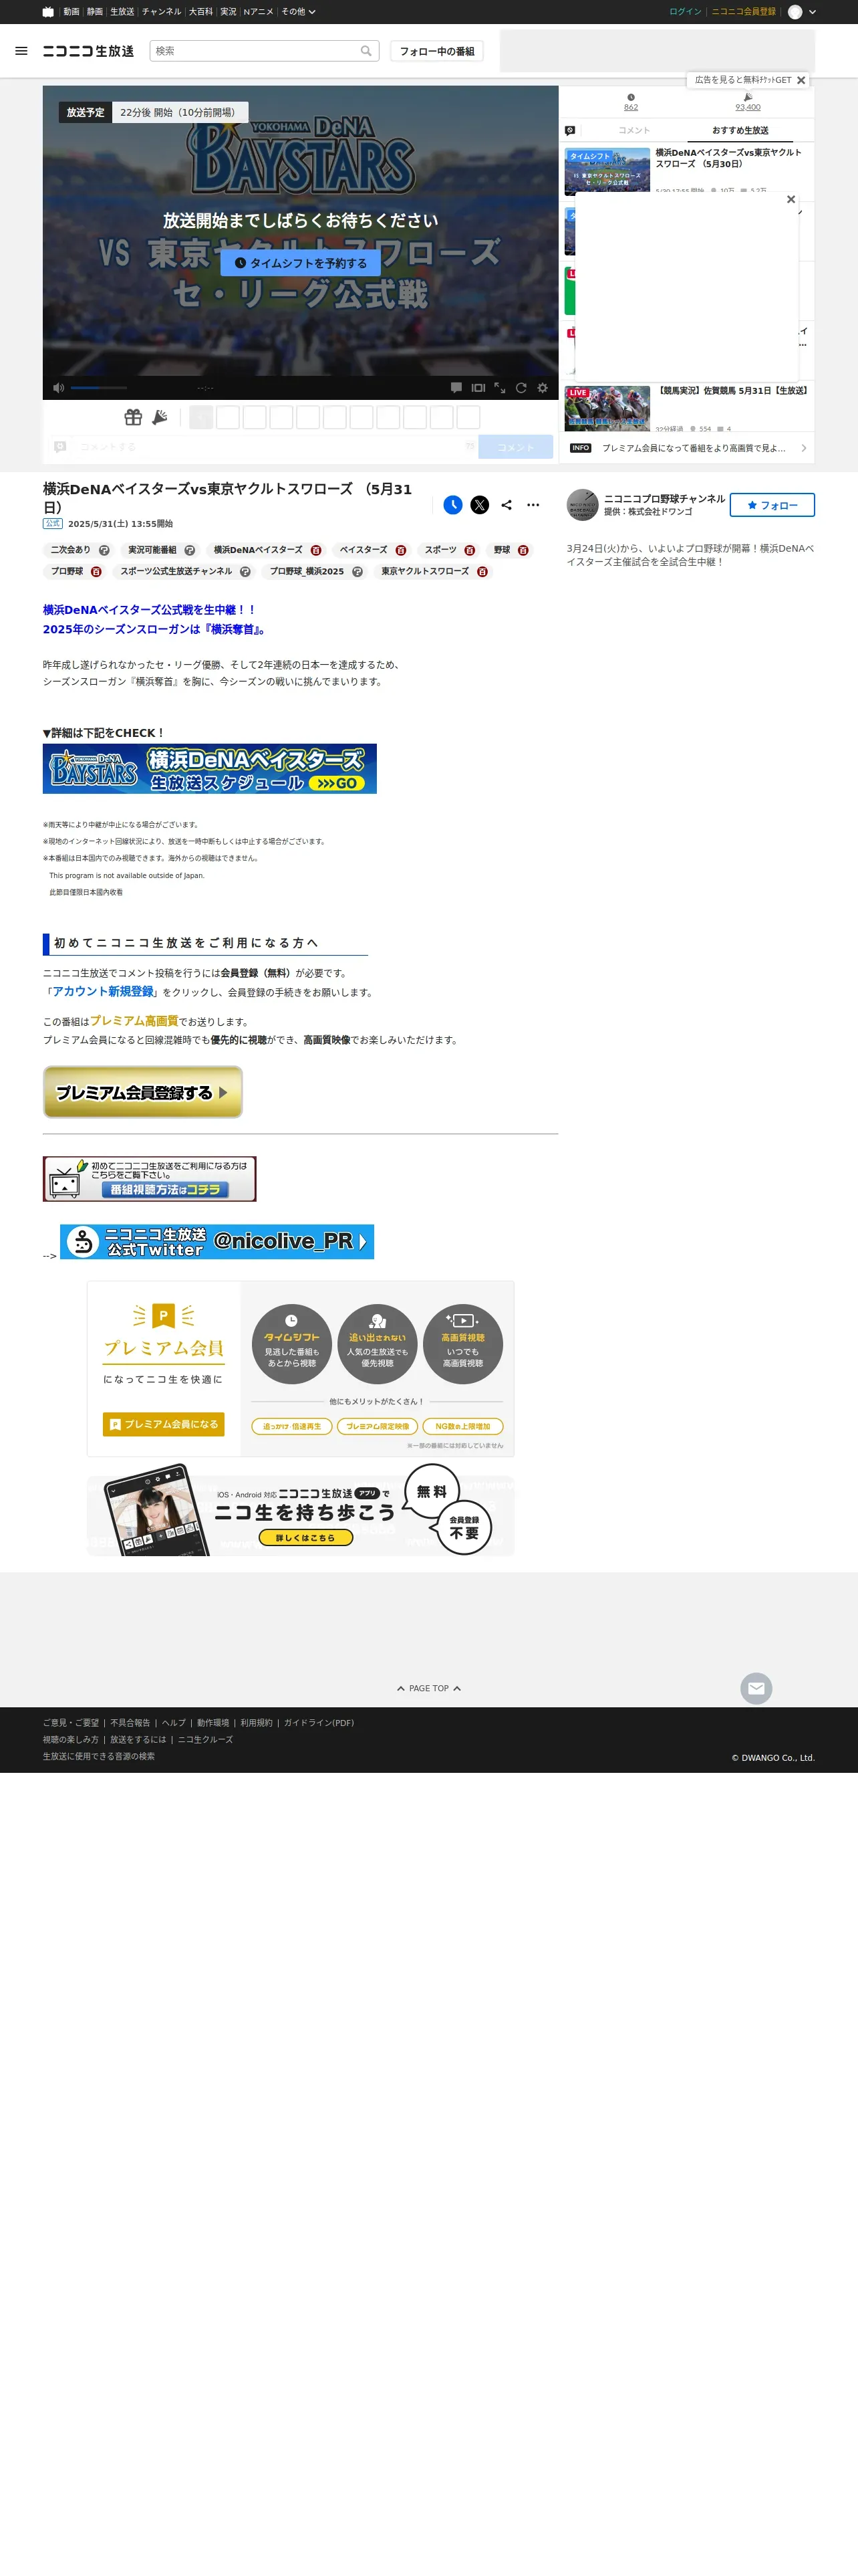Open dictionary icon for プロ野球 tag
Screen dimensions: 858x2576
tap(96, 572)
